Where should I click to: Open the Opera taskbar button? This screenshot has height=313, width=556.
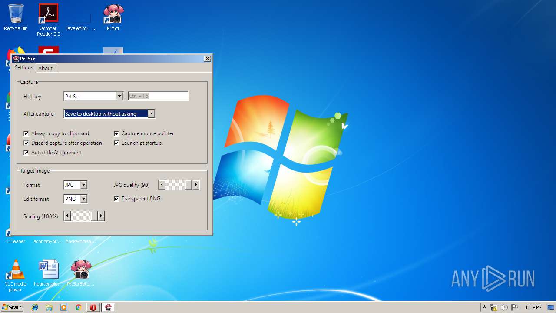pos(93,307)
